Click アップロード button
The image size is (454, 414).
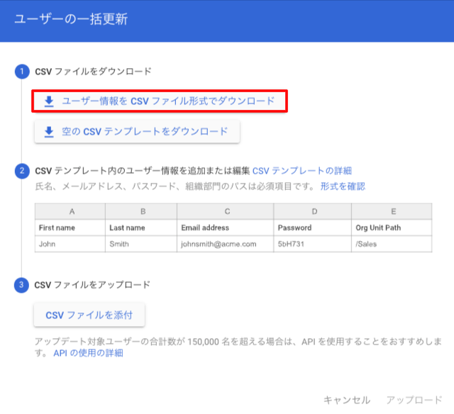click(414, 400)
